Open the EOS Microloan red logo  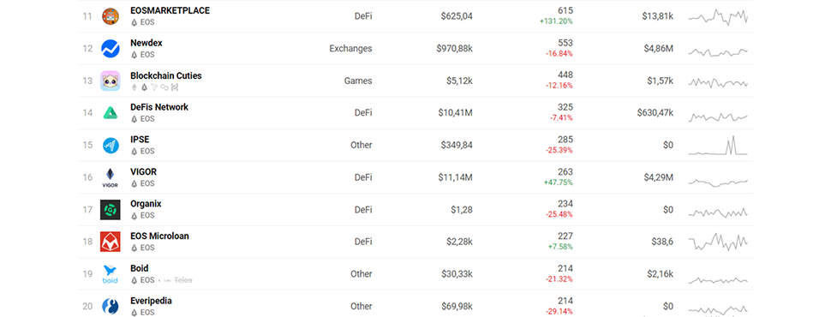click(111, 242)
